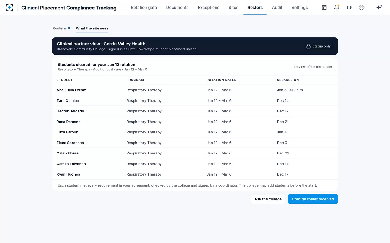390x243 pixels.
Task: Open the AI sparkle assistant
Action: coord(379,7)
